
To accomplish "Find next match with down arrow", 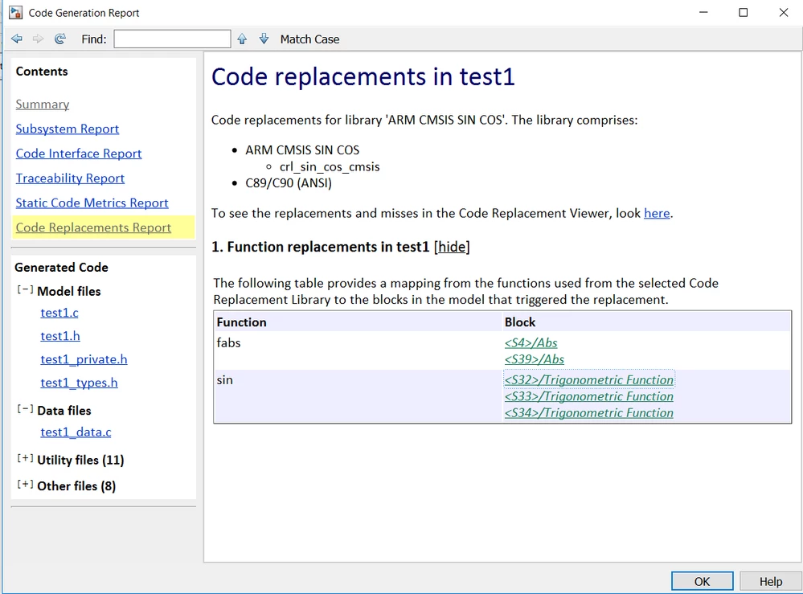I will point(264,39).
